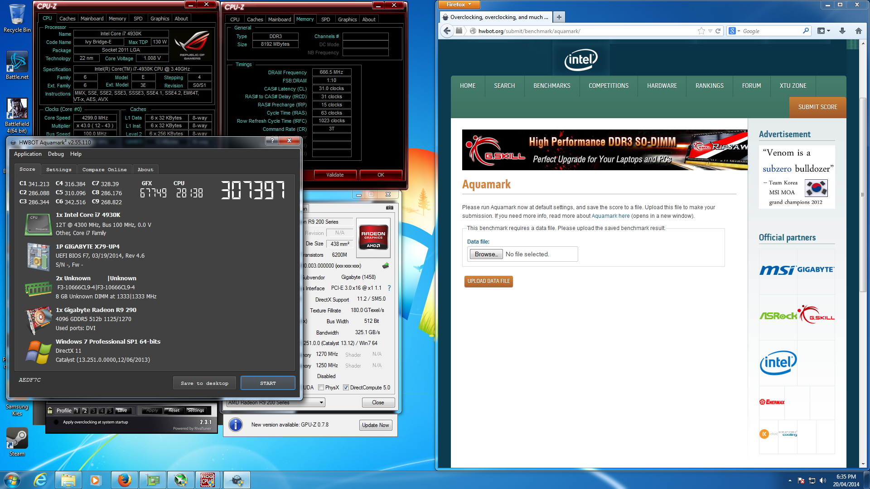The height and width of the screenshot is (489, 870).
Task: Select Afterburner profile slot 1
Action: coord(77,411)
